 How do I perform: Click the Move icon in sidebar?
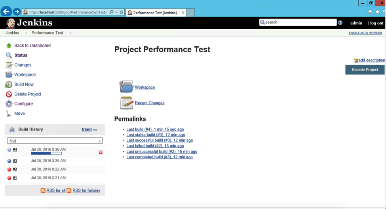click(9, 114)
